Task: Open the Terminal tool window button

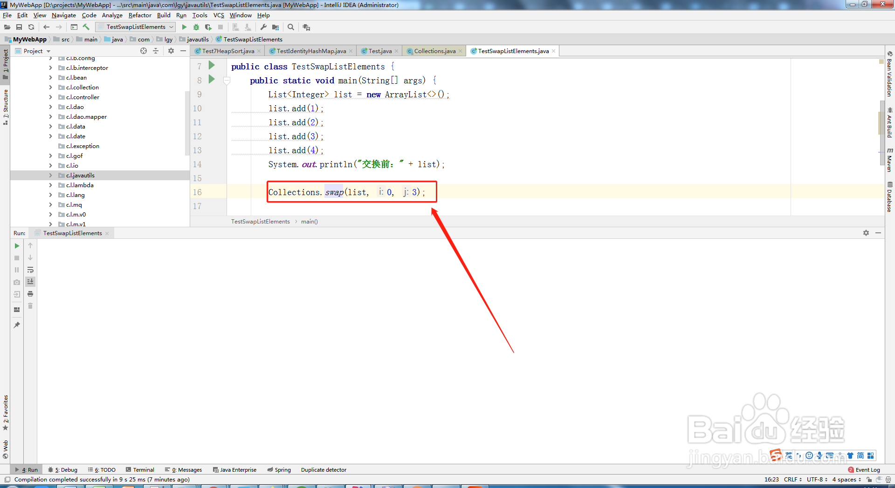Action: point(140,470)
